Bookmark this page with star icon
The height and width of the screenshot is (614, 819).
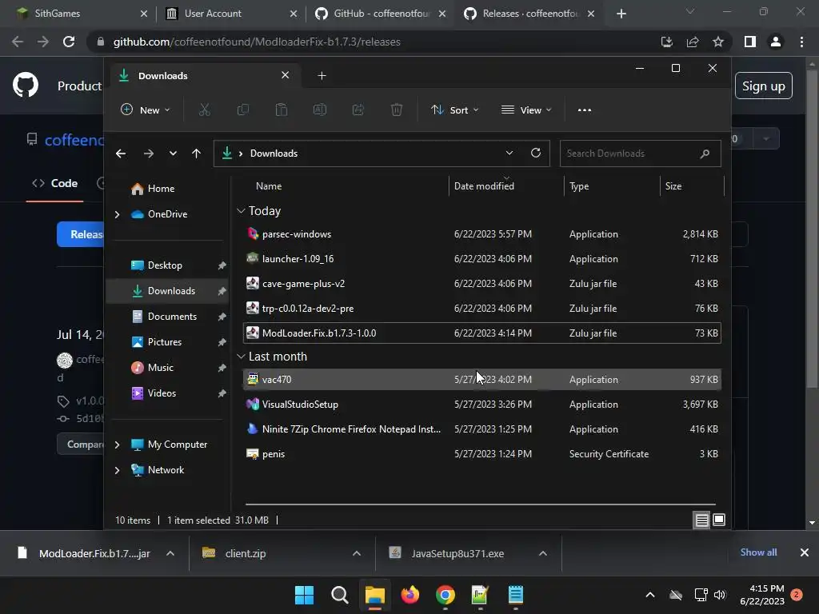point(718,42)
